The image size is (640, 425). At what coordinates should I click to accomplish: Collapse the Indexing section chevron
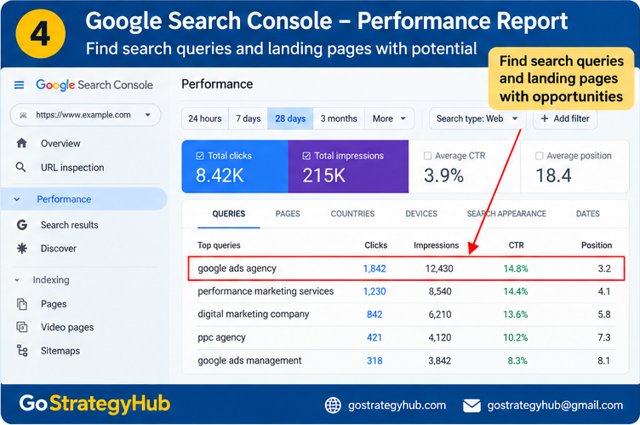click(x=17, y=280)
